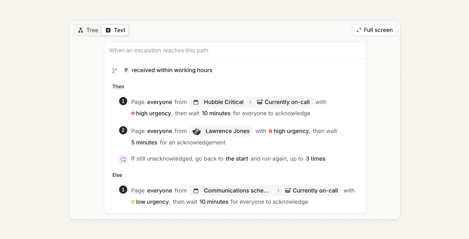Viewport: 469px width, 239px height.
Task: Click the yellow low urgency indicator
Action: [133, 202]
